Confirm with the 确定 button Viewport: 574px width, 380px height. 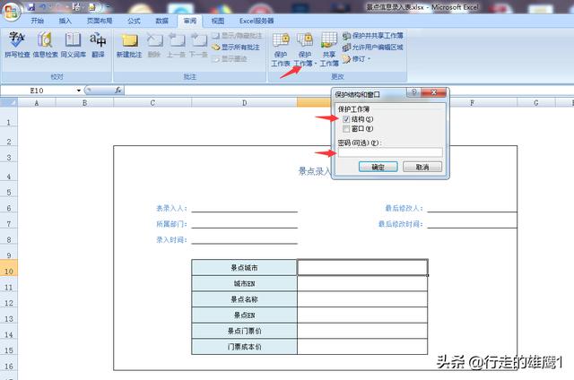(378, 167)
